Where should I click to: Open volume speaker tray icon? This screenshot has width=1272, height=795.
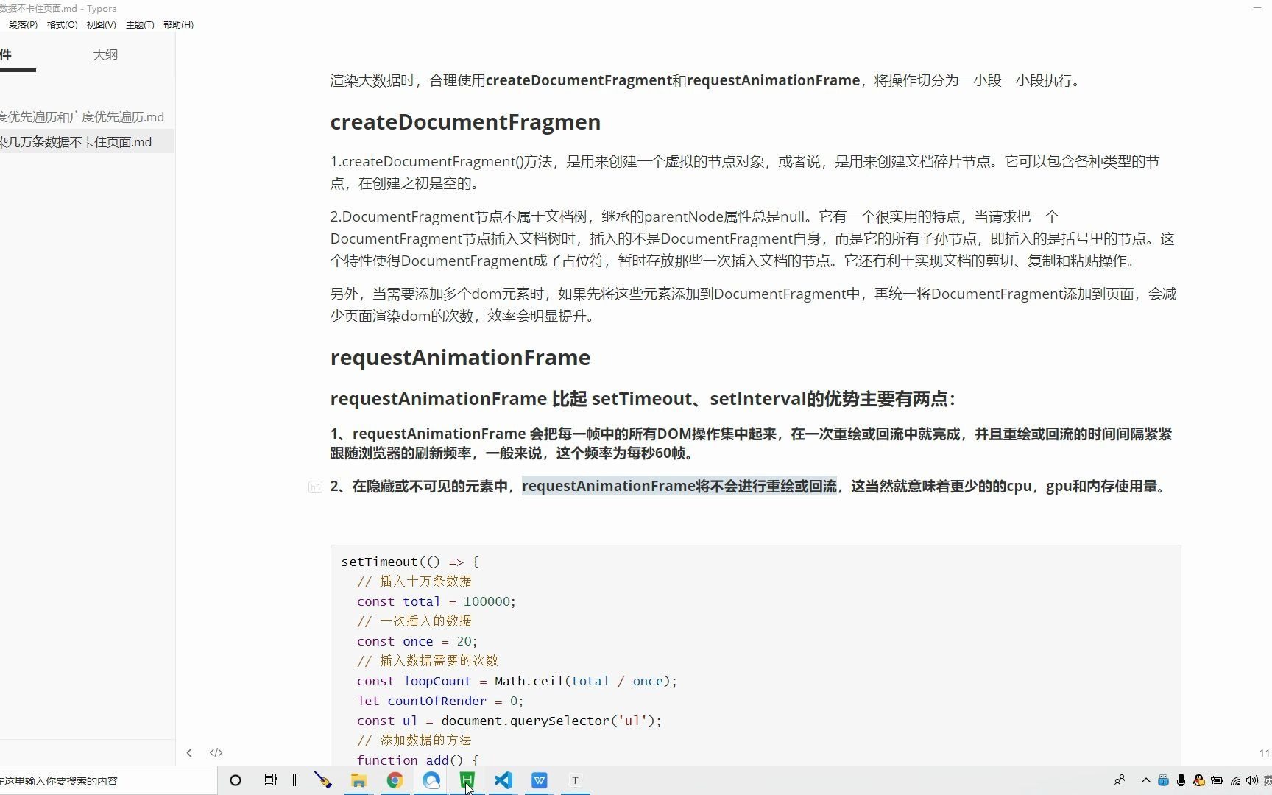[x=1252, y=780]
